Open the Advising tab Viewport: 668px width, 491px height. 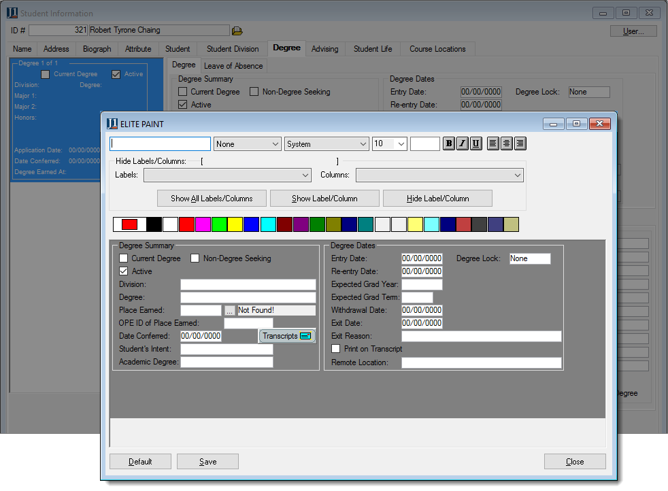(x=324, y=48)
